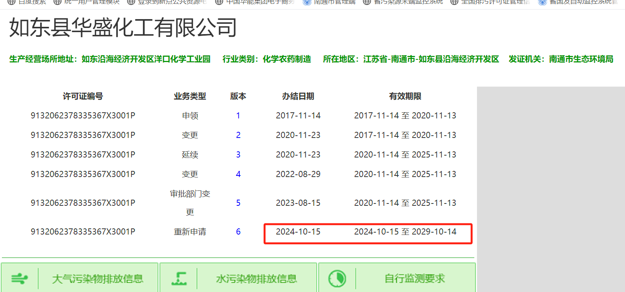Click validity 2024-10-15 至 2029-10-14
This screenshot has height=292, width=625.
405,232
